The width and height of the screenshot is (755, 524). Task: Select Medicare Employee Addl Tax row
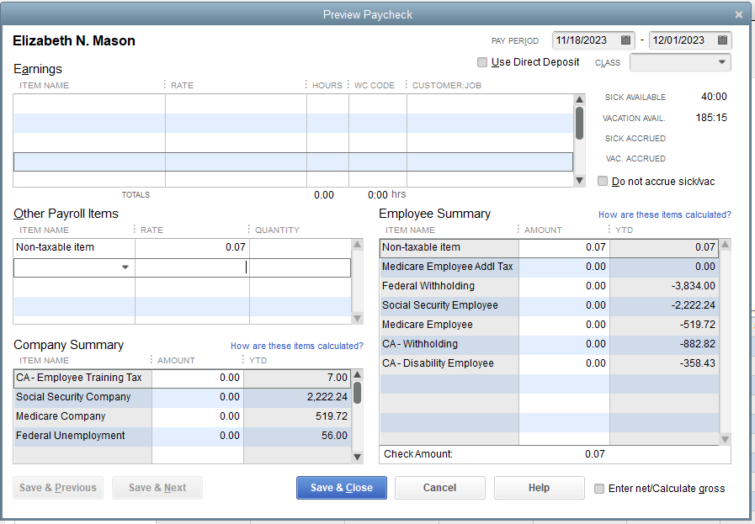tap(549, 267)
